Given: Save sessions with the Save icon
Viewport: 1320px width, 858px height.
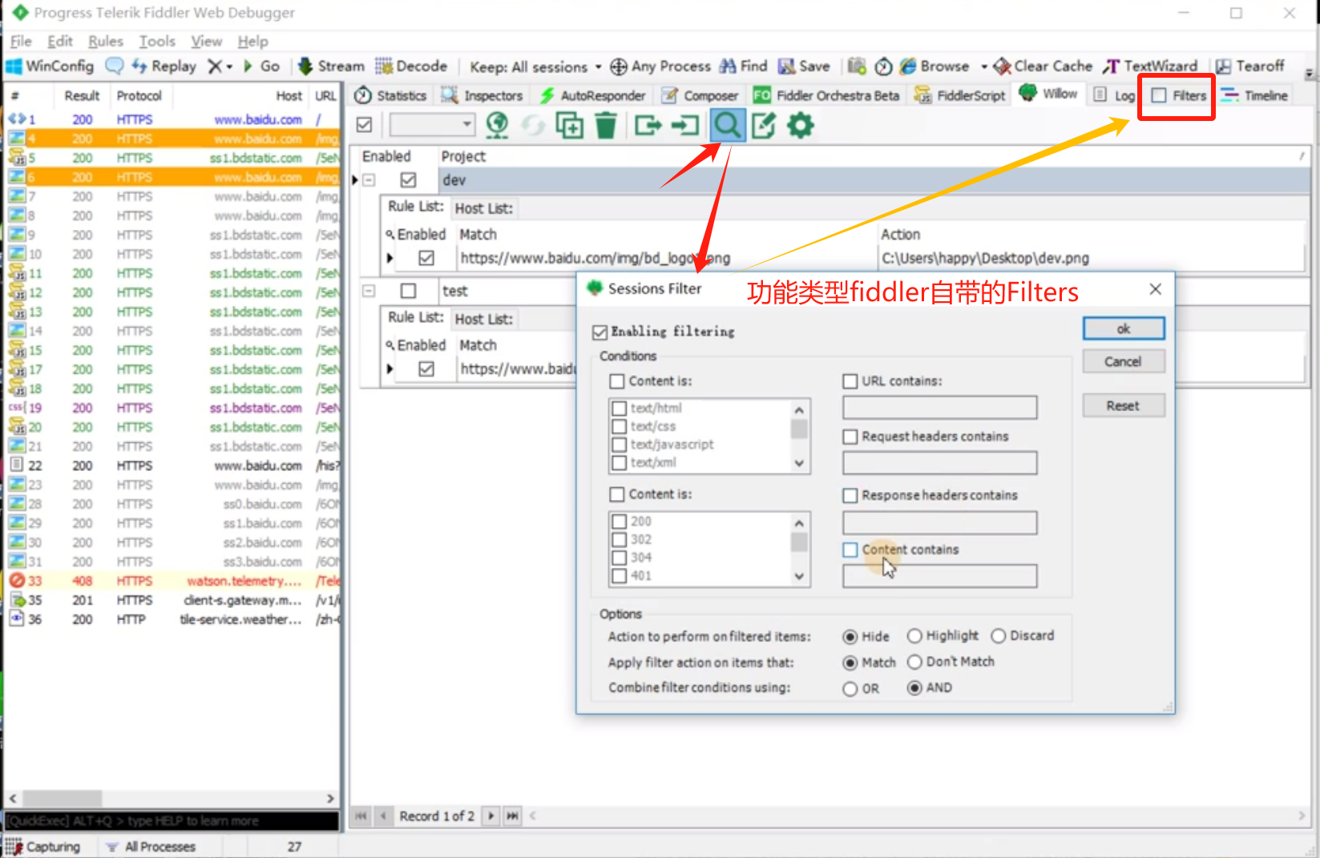Looking at the screenshot, I should point(804,66).
